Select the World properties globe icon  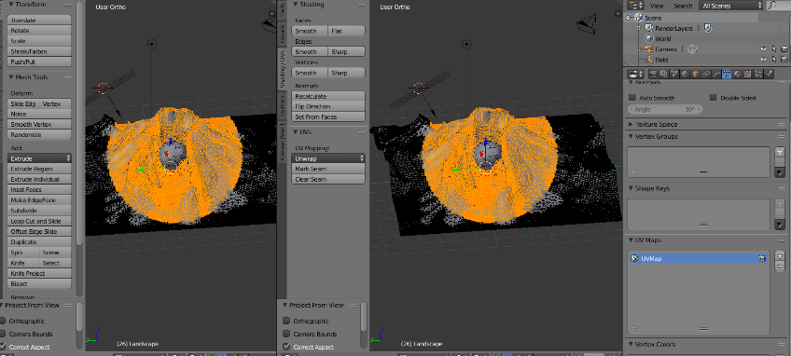[x=685, y=75]
